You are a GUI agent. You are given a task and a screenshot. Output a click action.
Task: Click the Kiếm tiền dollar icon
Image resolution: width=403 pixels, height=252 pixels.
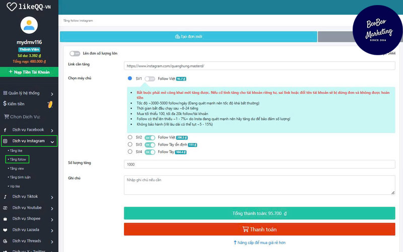(5, 104)
